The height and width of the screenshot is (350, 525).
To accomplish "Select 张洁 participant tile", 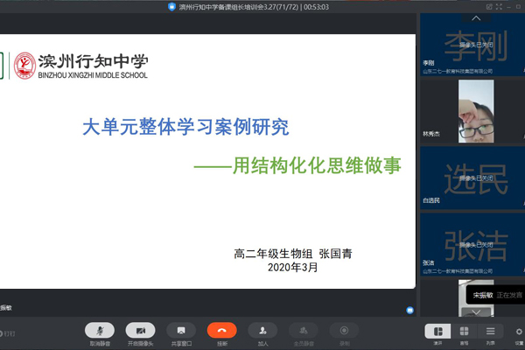I will (472, 244).
